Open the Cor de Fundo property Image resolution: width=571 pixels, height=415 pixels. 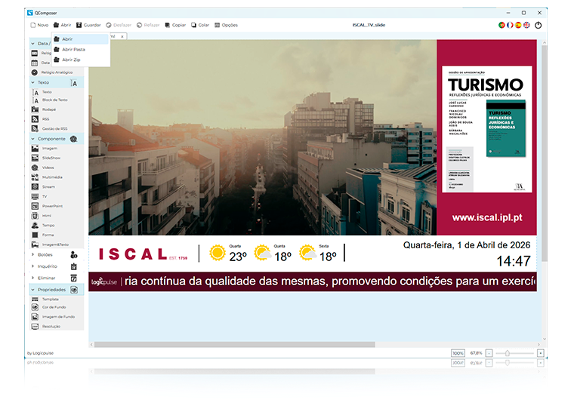click(x=53, y=308)
